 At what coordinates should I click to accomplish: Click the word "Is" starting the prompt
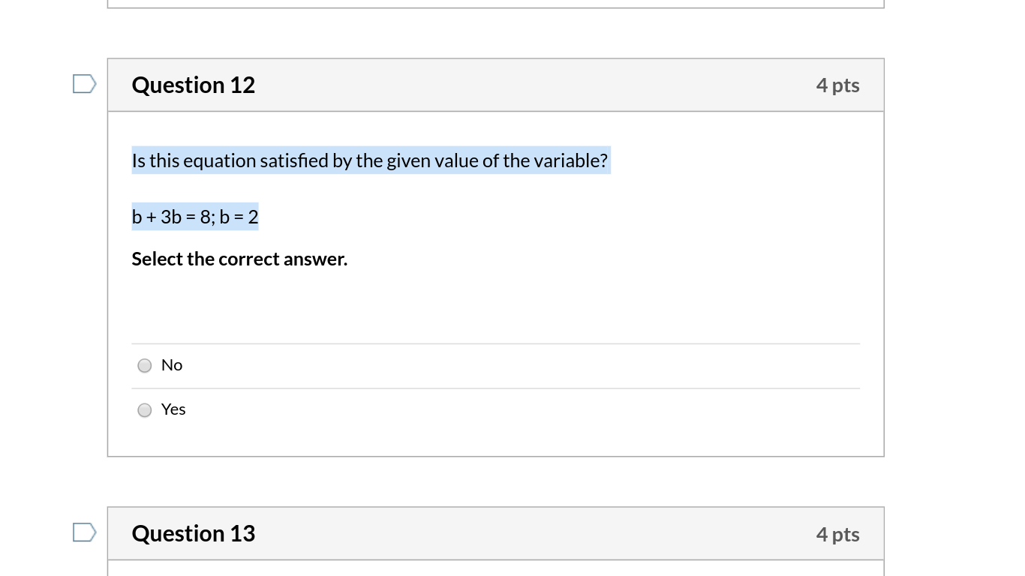click(x=139, y=161)
